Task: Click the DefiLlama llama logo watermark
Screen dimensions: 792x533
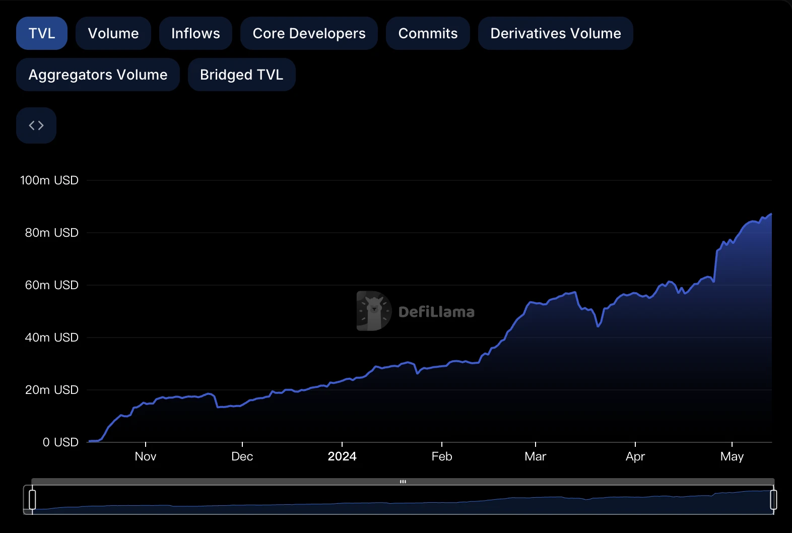Action: (373, 311)
